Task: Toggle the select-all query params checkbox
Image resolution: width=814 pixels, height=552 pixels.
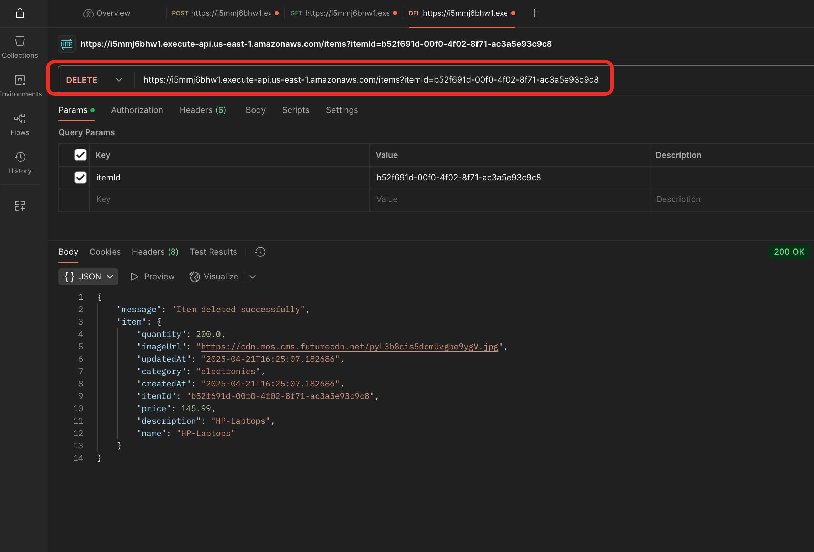Action: click(x=80, y=155)
